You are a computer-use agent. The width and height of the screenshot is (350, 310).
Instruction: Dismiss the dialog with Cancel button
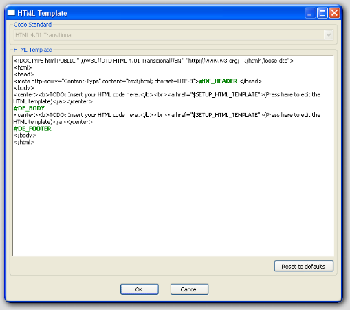(189, 289)
